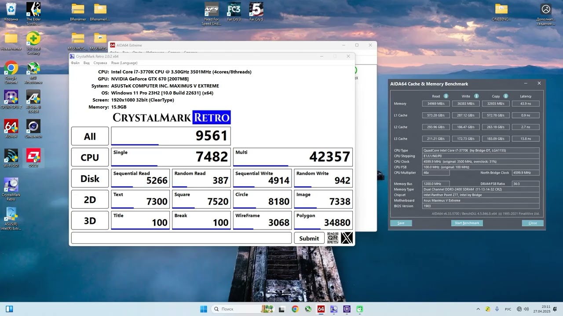563x316 pixels.
Task: Launch The Elder Scrolls desktop shortcut
Action: [33, 13]
